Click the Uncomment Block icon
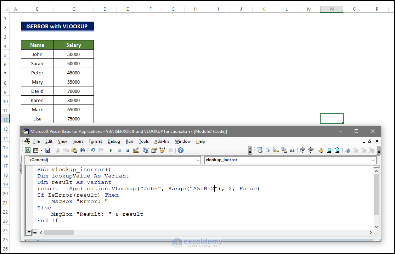 [337, 151]
